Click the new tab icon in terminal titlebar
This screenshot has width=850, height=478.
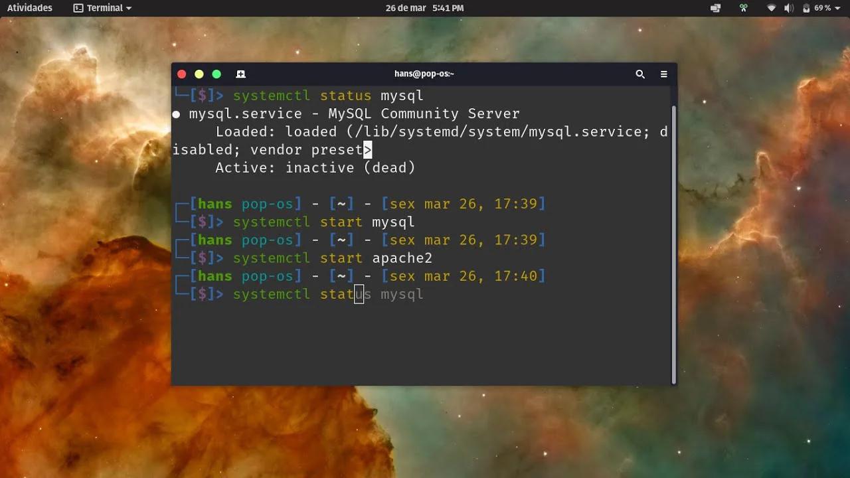(240, 74)
